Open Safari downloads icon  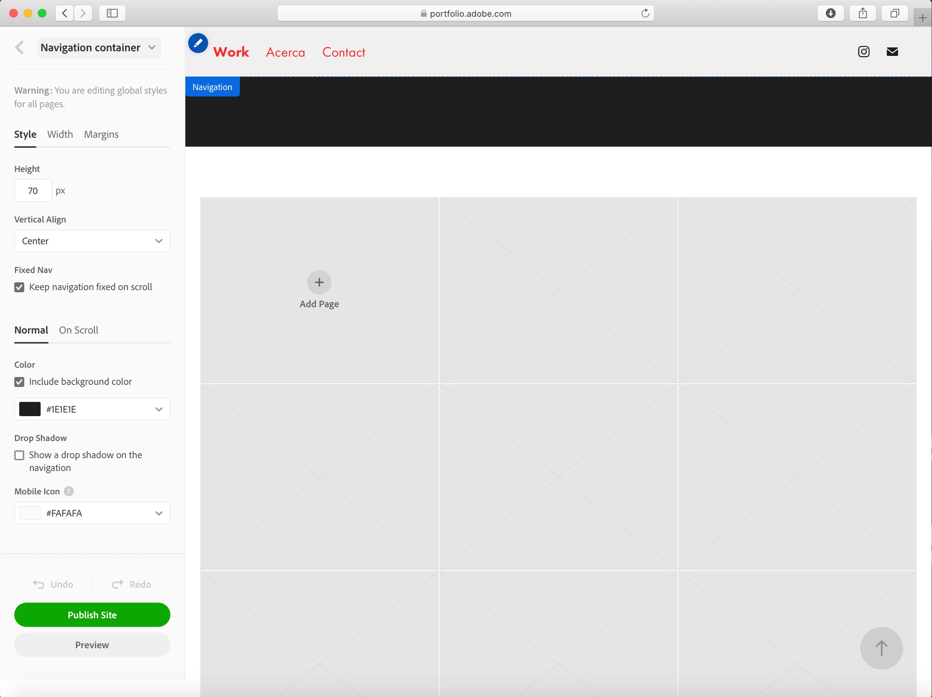[830, 14]
